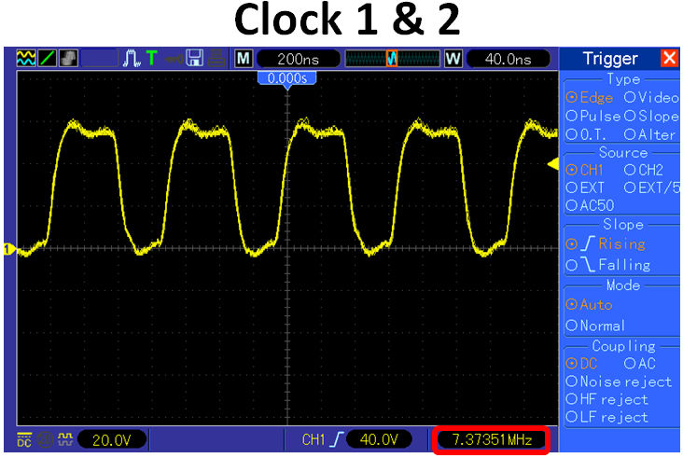This screenshot has height=458, width=683.
Task: Click the grayed-out printer icon
Action: coord(216,59)
